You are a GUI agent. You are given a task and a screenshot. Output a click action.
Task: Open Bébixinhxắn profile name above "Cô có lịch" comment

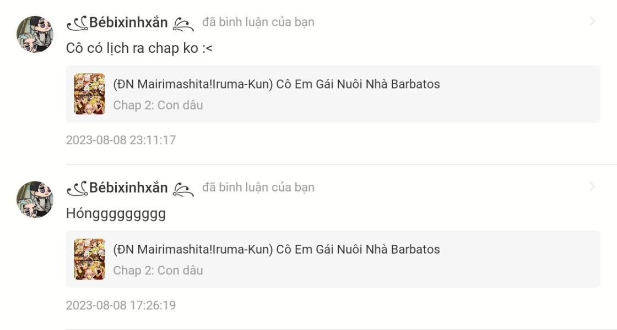[x=128, y=23]
